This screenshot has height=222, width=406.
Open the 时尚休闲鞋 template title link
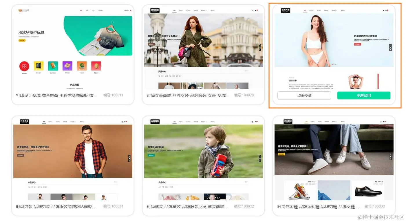[319, 207]
